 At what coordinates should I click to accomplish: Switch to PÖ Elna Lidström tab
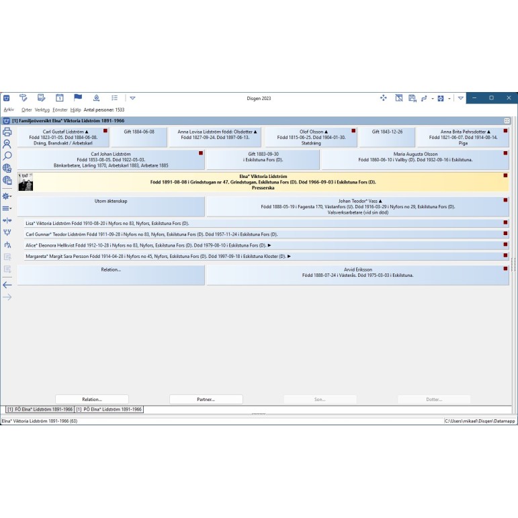tap(109, 408)
